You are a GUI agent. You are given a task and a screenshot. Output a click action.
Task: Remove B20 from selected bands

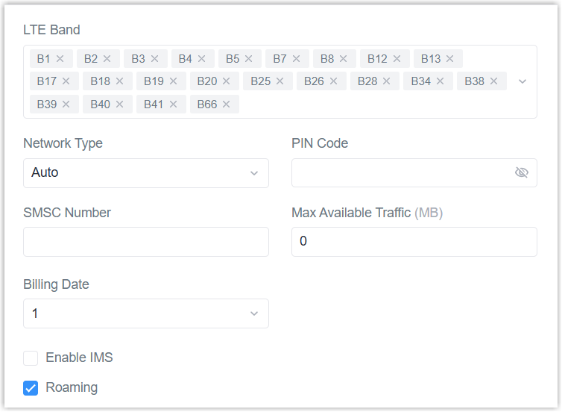(226, 81)
